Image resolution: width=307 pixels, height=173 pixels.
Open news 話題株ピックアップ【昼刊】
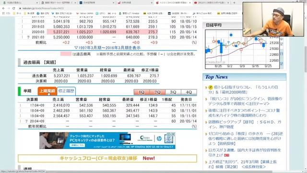[x=245, y=124]
